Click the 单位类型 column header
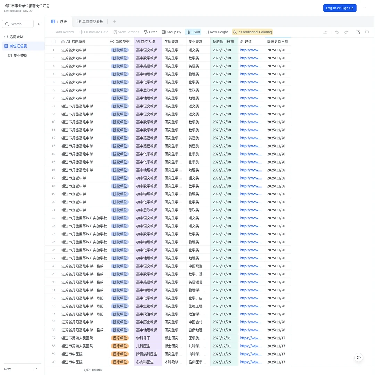Screen dimensions: 375x375 click(122, 42)
